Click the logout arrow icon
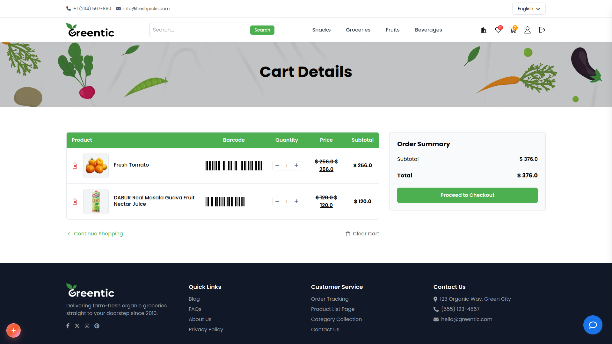Screen dimensions: 612x344 tap(542, 30)
